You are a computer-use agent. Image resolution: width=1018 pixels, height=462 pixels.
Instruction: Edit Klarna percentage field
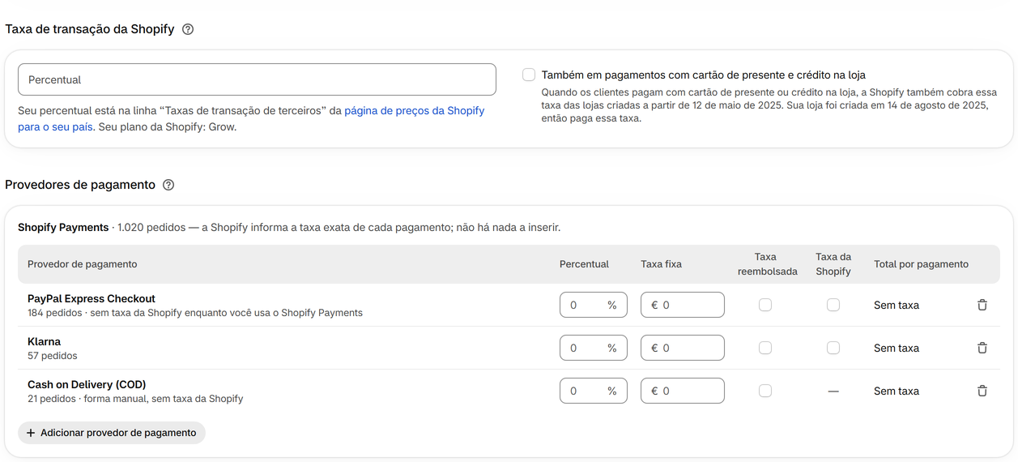pyautogui.click(x=594, y=348)
